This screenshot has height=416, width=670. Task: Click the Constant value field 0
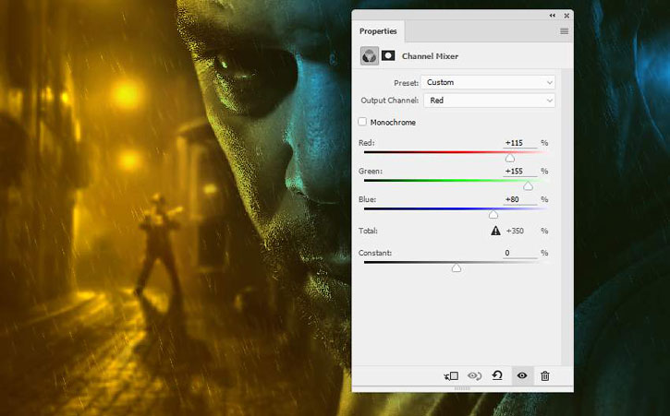click(519, 253)
